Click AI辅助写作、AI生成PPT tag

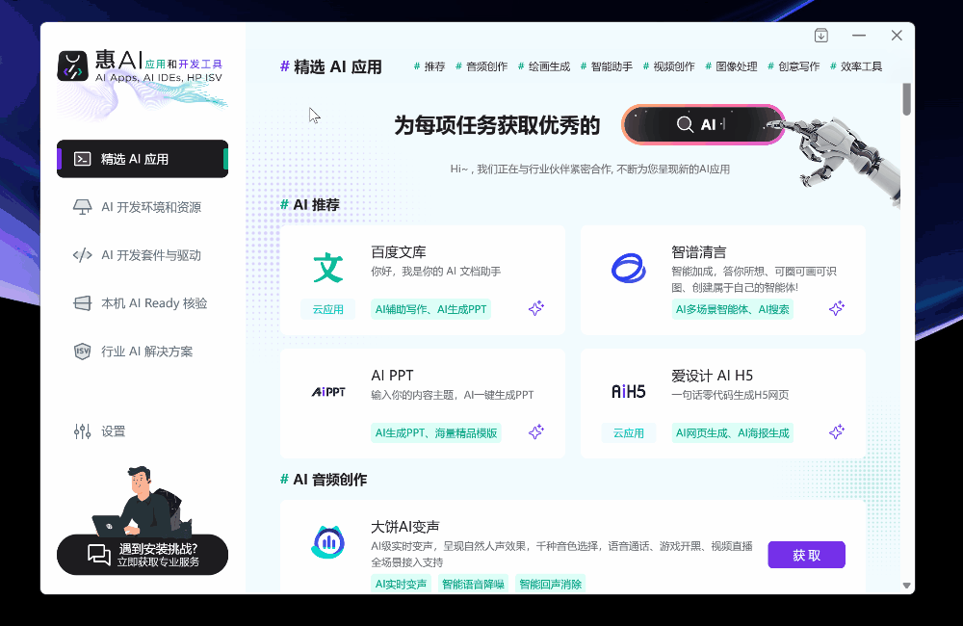[430, 309]
